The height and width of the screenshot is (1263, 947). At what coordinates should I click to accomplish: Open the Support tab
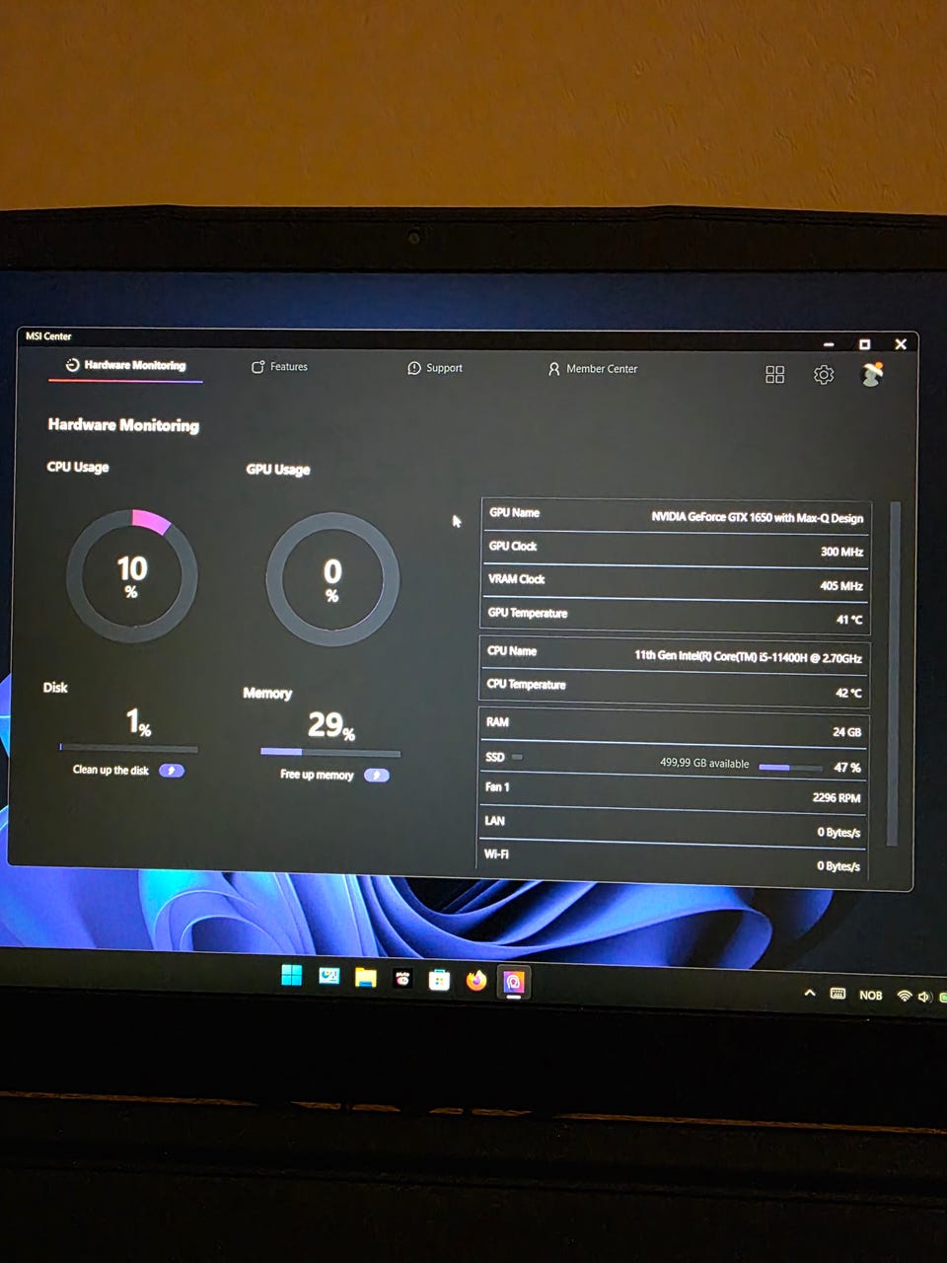click(435, 368)
